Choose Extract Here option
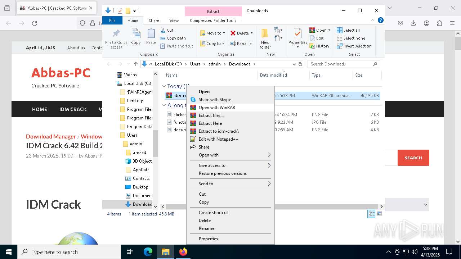The image size is (461, 259). click(x=230, y=123)
